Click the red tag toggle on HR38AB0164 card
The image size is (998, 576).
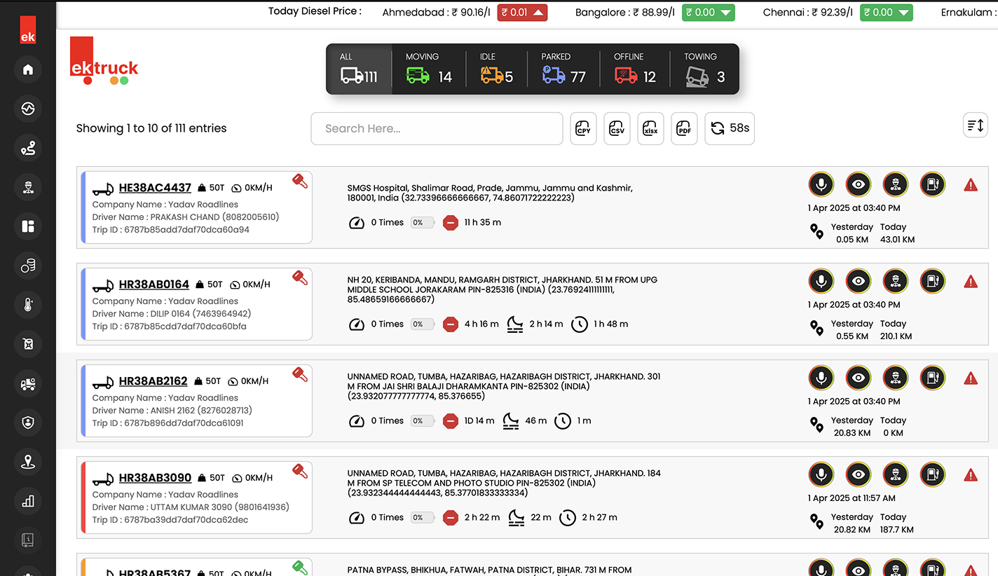[x=300, y=277]
